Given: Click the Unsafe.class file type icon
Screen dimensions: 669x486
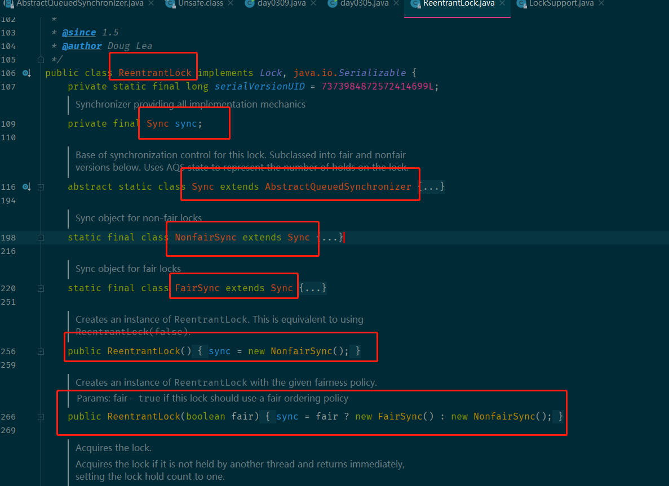Looking at the screenshot, I should pyautogui.click(x=170, y=4).
